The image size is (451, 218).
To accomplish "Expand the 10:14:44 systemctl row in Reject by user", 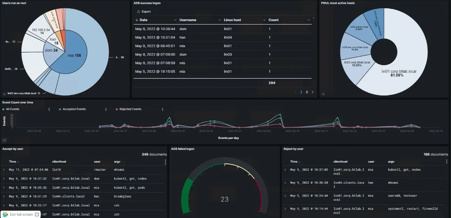I will point(285,209).
